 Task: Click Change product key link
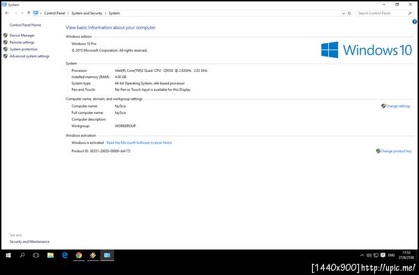pos(396,151)
